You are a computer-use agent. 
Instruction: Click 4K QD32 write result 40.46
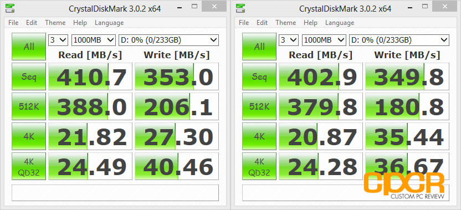tap(177, 166)
